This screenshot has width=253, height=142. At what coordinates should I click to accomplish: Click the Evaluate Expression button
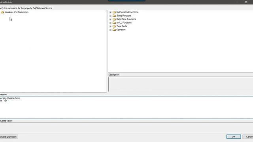(9, 137)
